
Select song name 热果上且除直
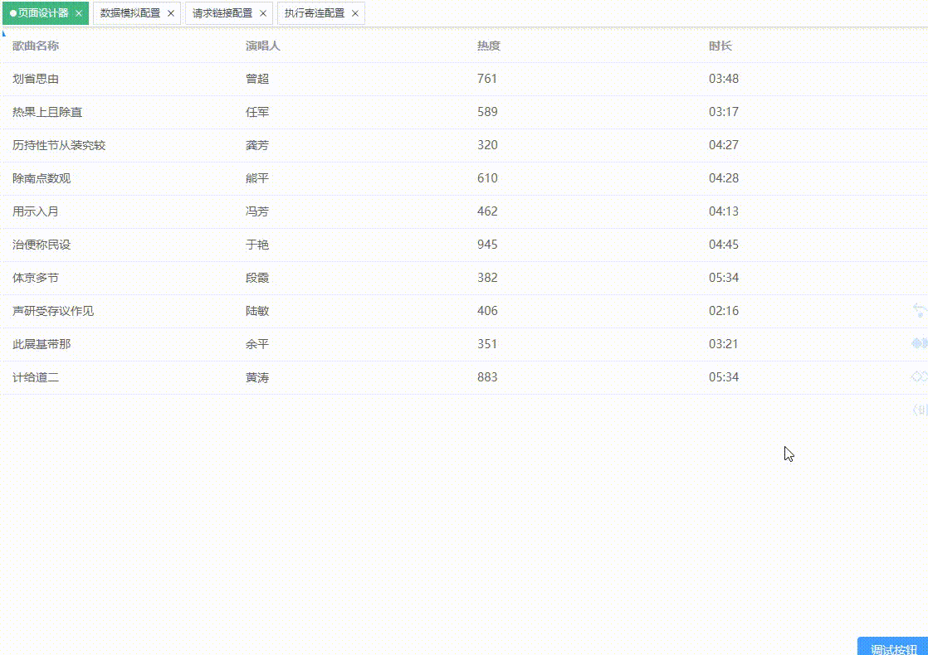47,112
